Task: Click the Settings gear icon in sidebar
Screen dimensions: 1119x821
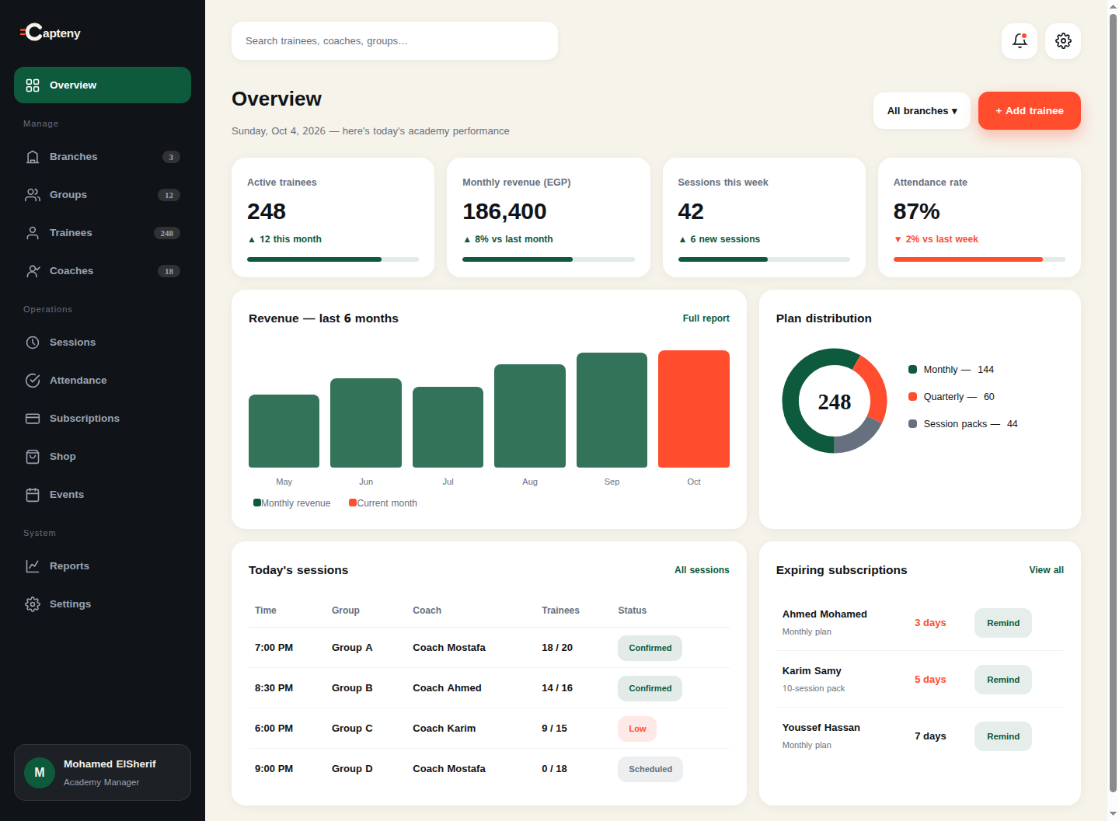Action: [33, 604]
